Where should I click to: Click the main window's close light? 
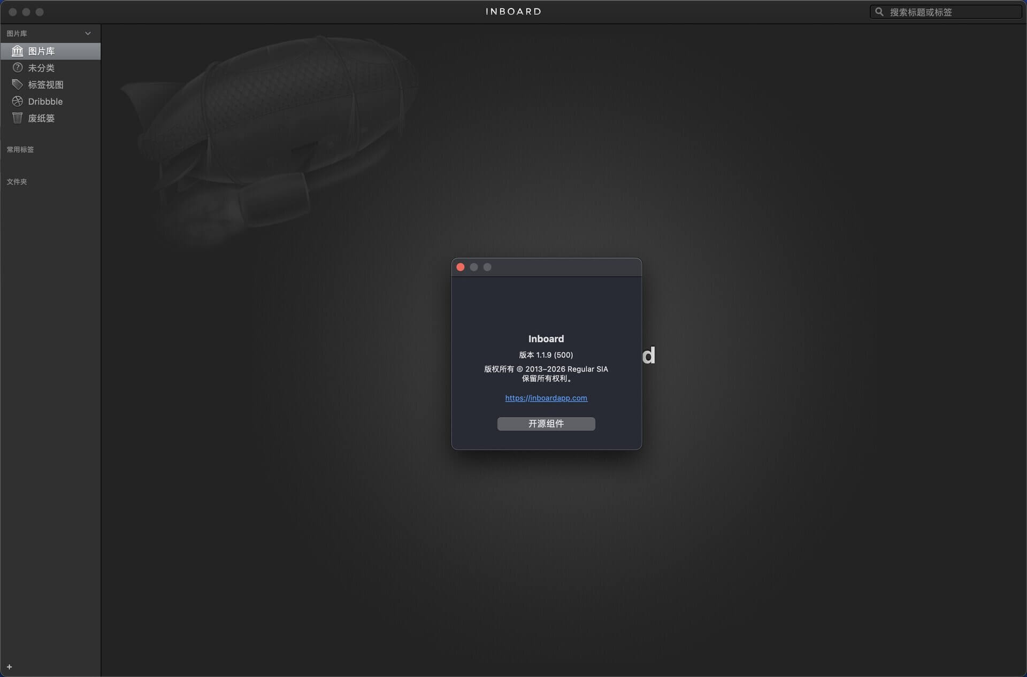[x=13, y=12]
